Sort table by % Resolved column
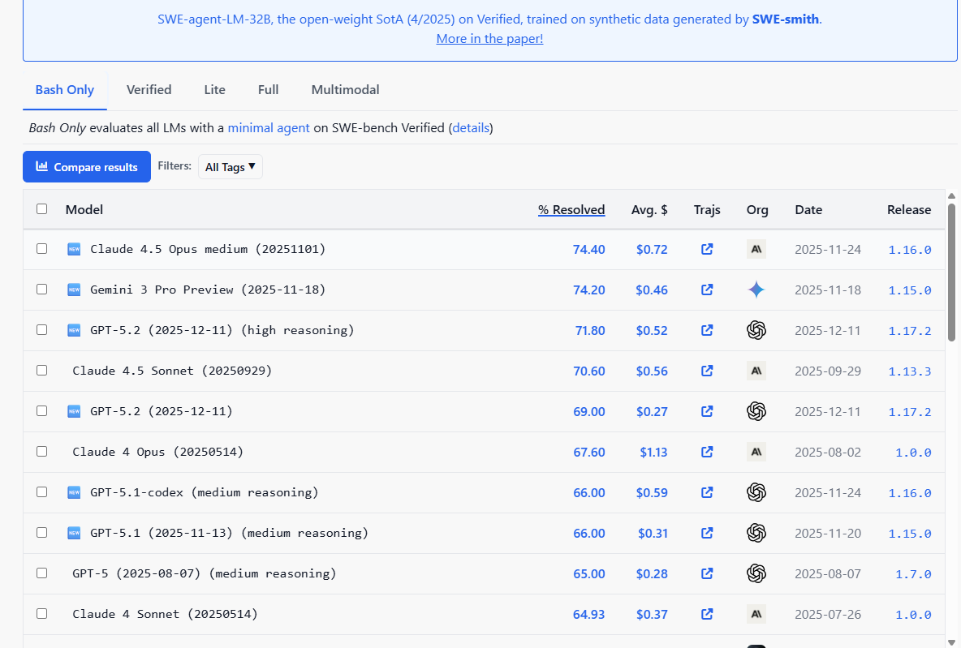Viewport: 961px width, 648px height. (571, 209)
